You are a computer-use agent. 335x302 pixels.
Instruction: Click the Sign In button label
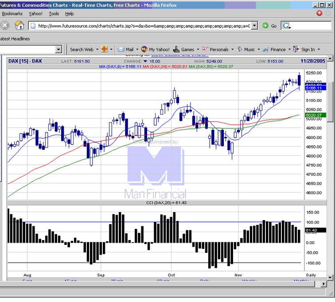(x=308, y=50)
